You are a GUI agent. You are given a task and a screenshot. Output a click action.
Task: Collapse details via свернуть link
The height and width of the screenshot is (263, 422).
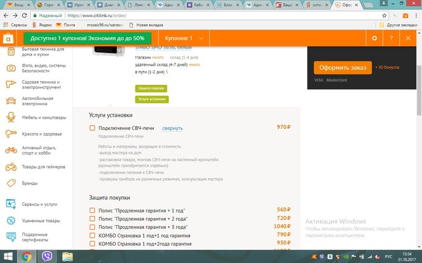pos(172,128)
